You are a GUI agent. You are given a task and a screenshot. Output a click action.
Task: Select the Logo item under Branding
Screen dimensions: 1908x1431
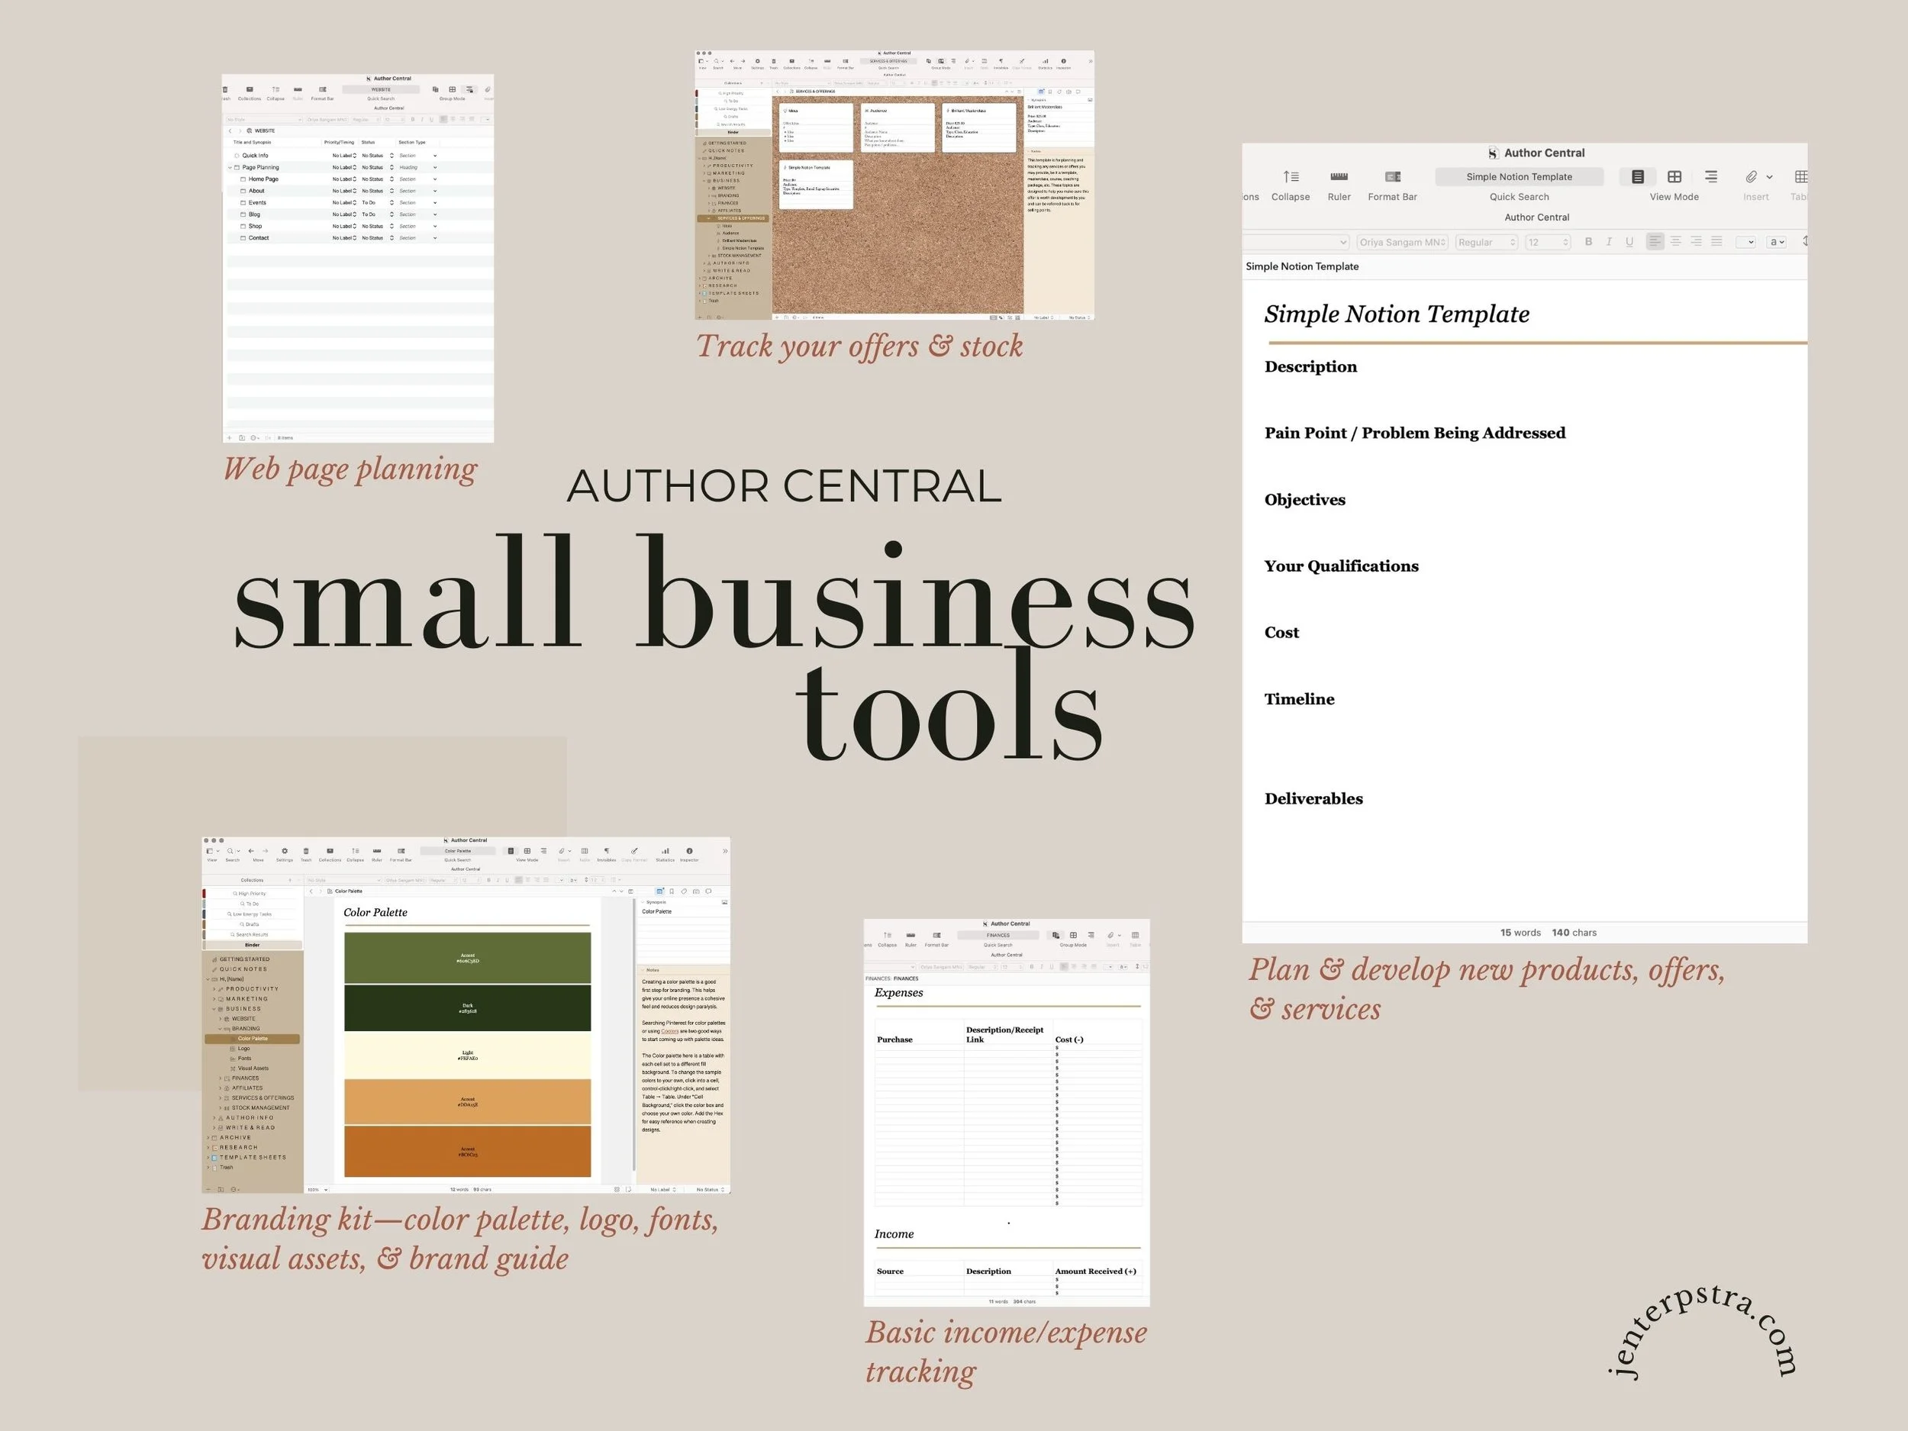[x=244, y=1049]
